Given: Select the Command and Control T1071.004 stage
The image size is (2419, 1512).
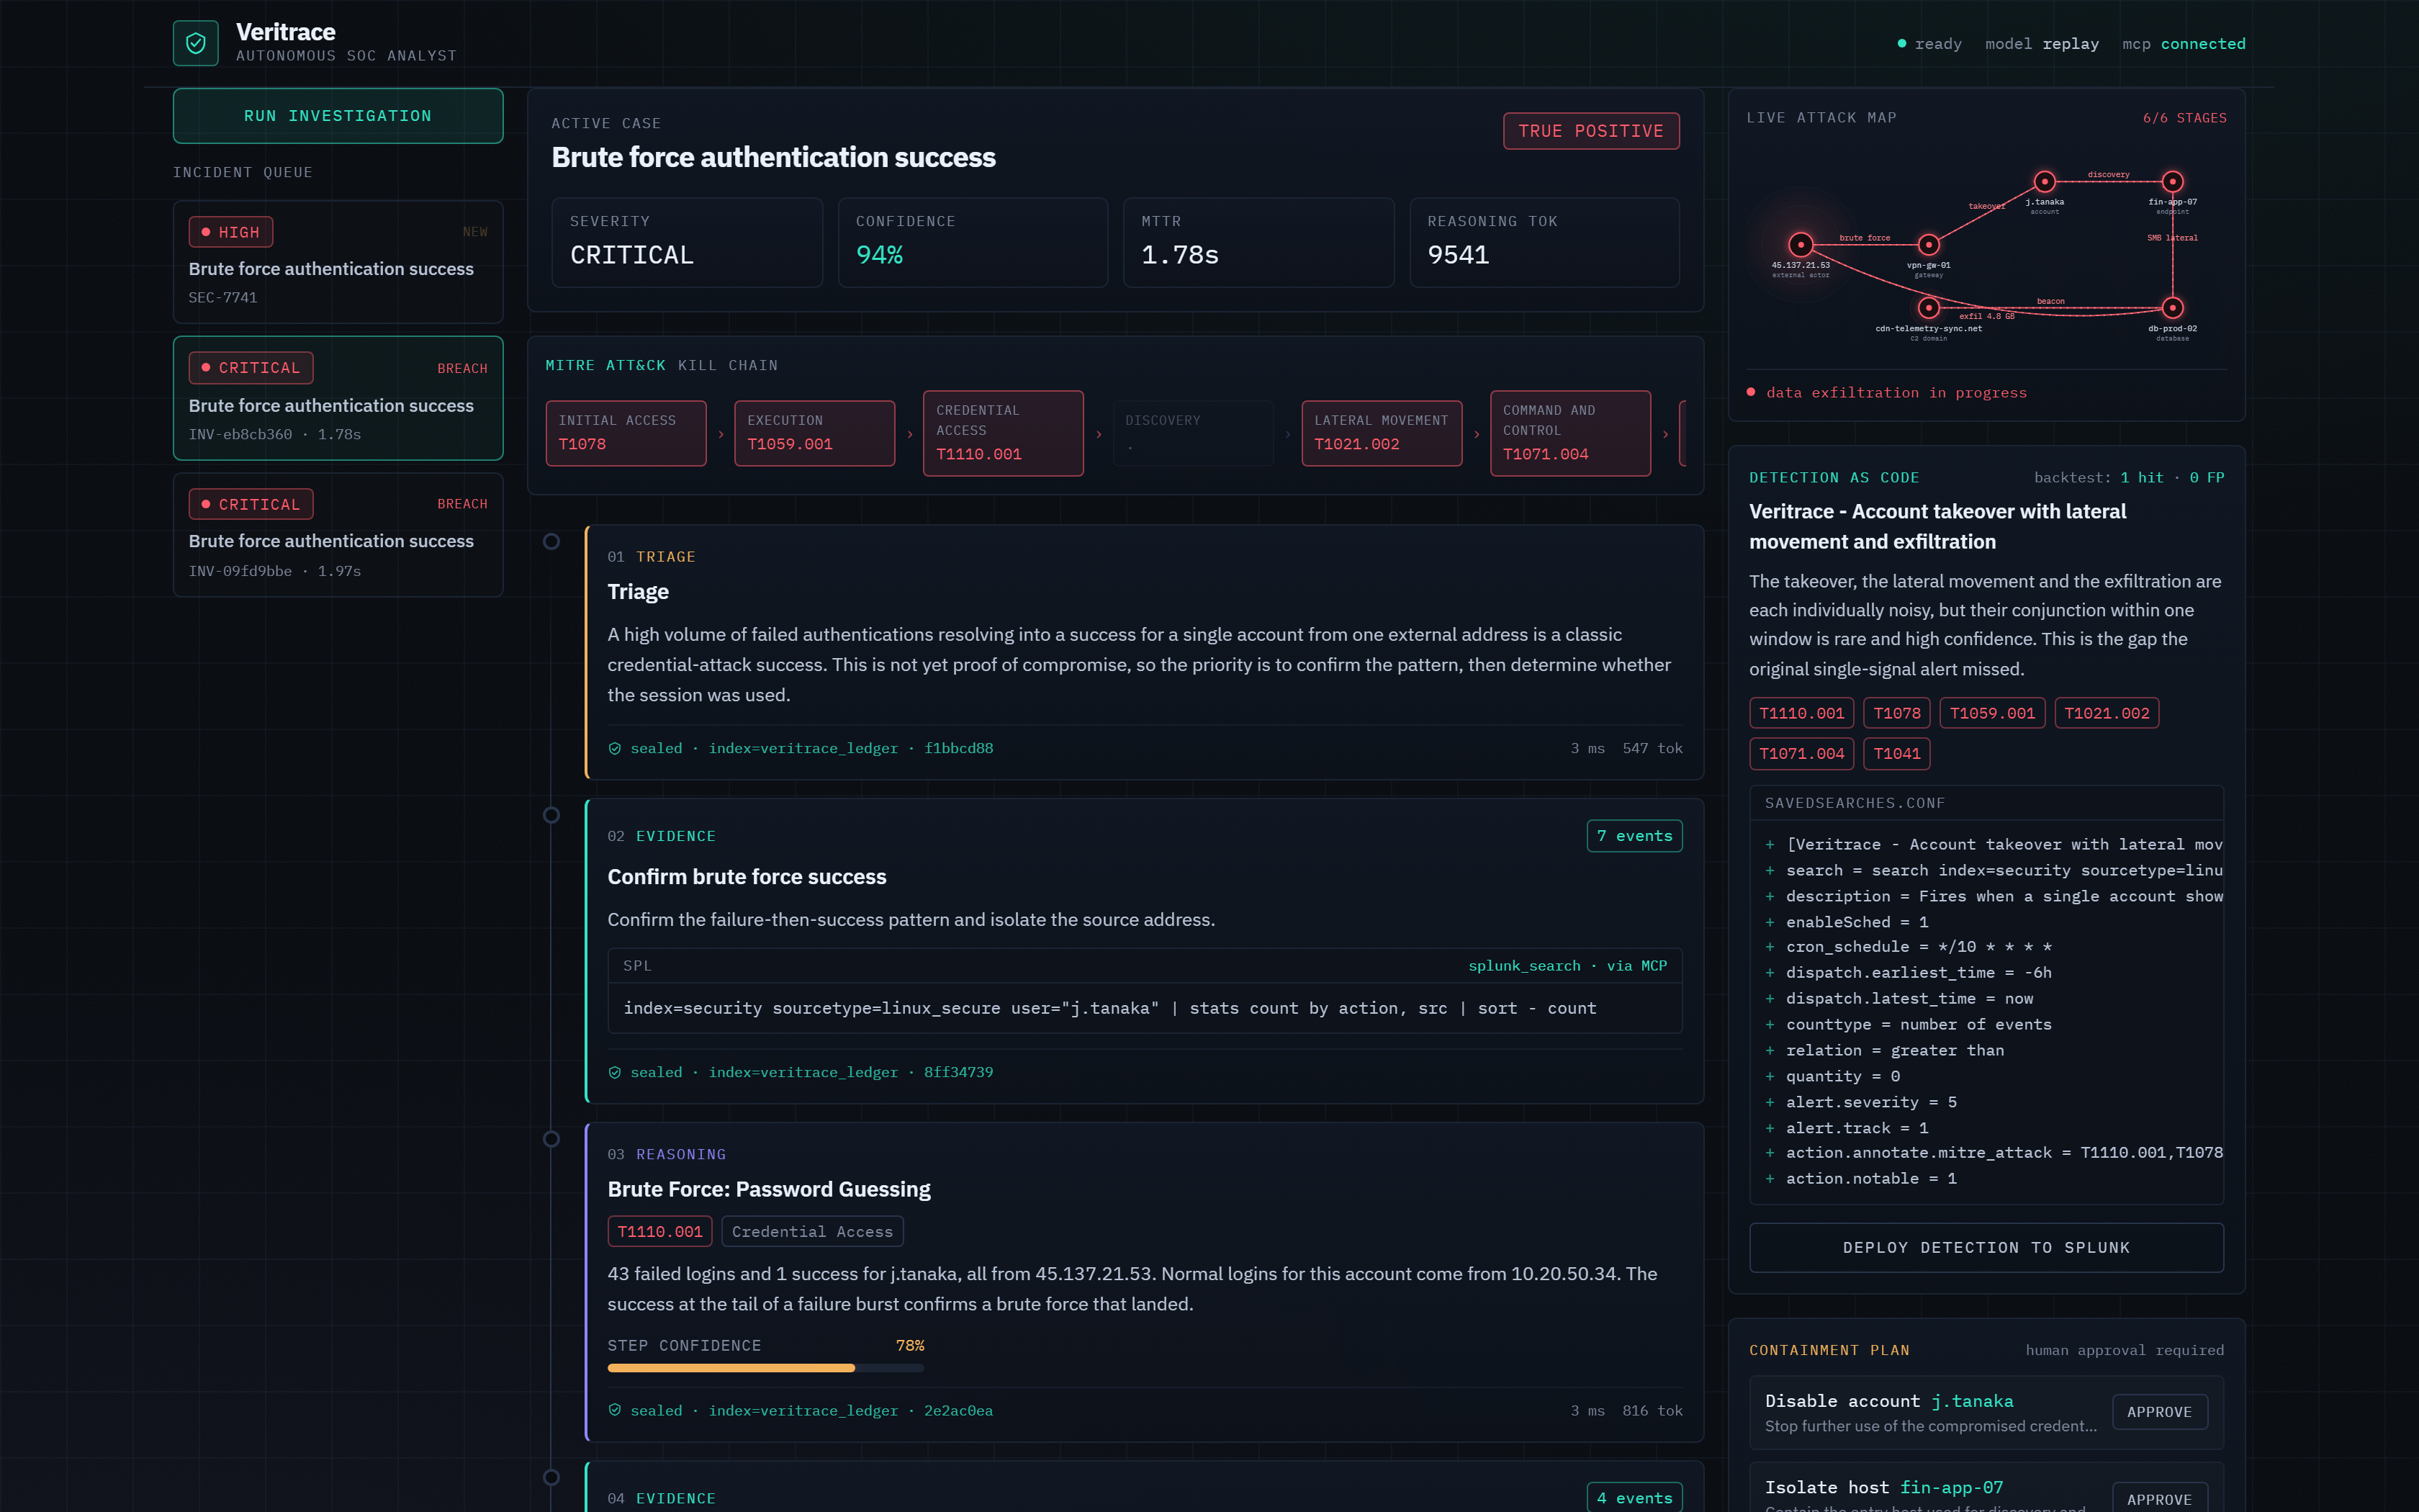Looking at the screenshot, I should click(x=1569, y=433).
